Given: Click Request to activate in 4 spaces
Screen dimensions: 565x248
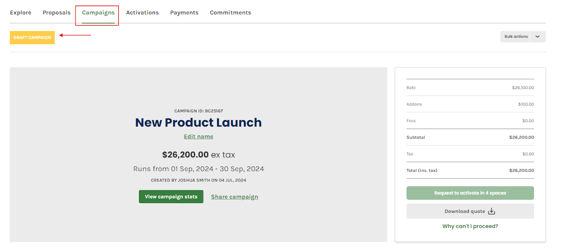Looking at the screenshot, I should [x=470, y=193].
